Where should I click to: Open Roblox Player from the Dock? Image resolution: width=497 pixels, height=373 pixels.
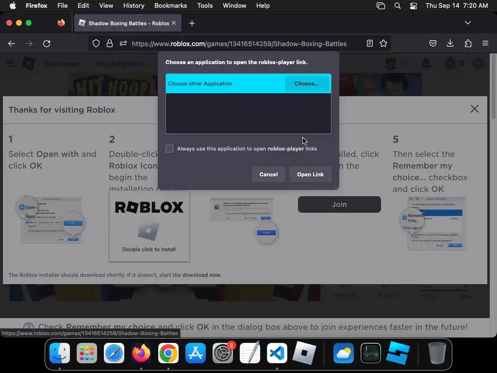[304, 353]
